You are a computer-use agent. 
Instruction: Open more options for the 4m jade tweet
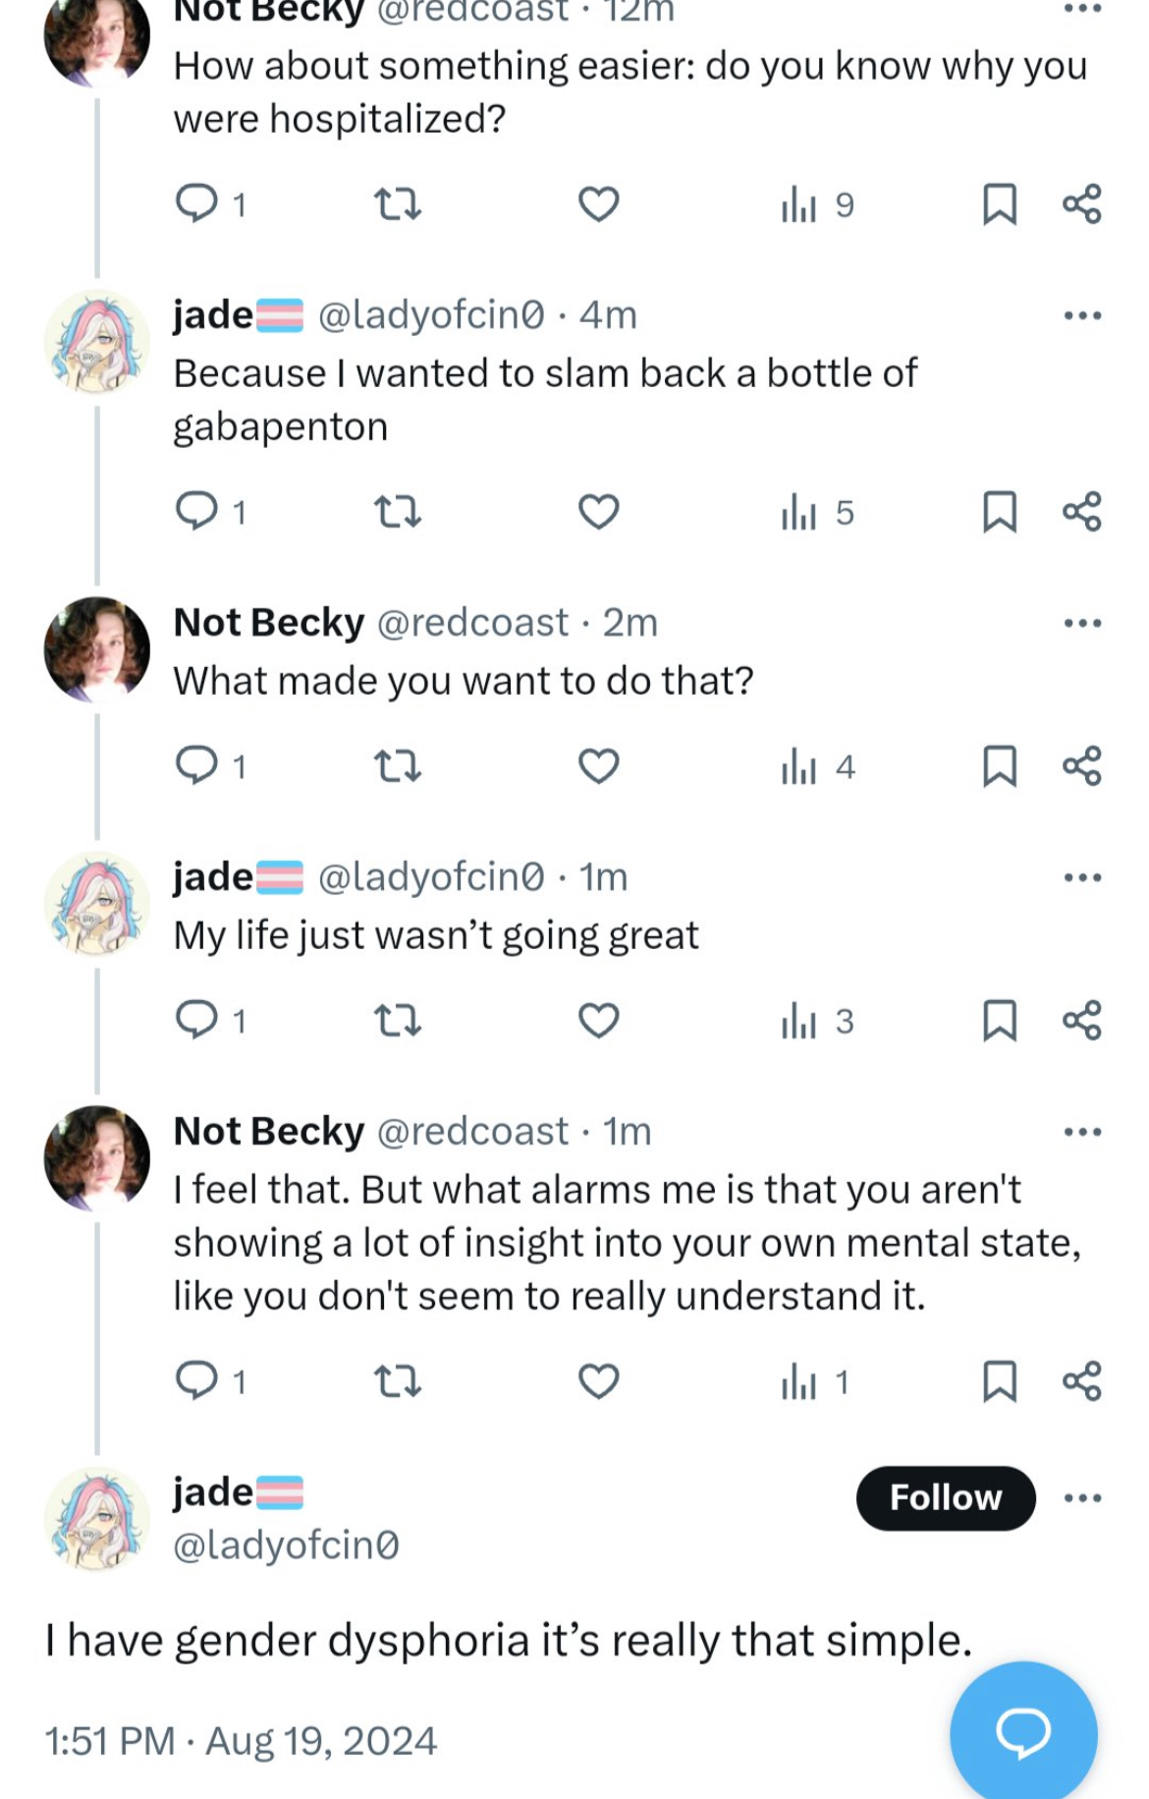[x=1082, y=315]
